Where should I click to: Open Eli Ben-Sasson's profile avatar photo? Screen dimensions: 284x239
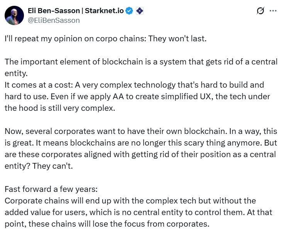coord(14,15)
